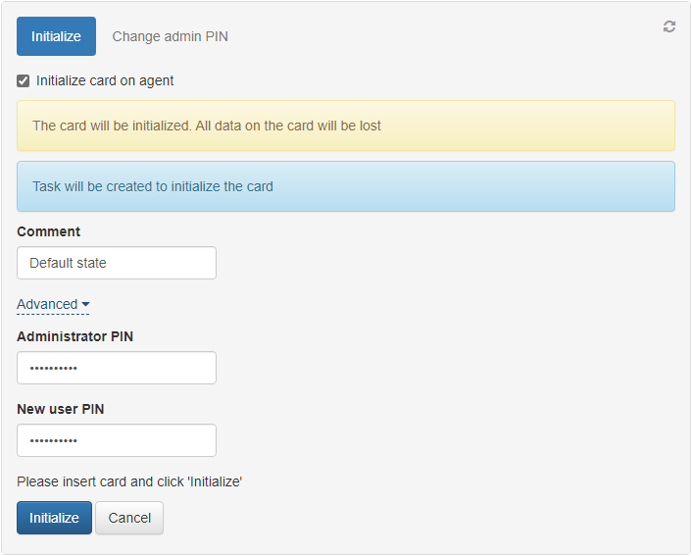692x556 pixels.
Task: Focus the Comment input field
Action: (117, 263)
